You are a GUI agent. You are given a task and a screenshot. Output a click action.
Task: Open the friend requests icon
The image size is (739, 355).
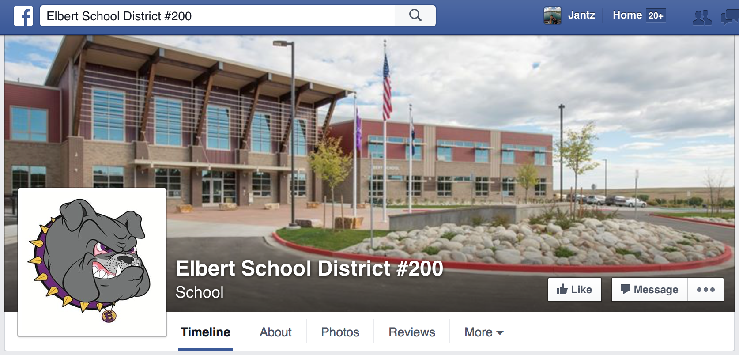click(x=702, y=17)
